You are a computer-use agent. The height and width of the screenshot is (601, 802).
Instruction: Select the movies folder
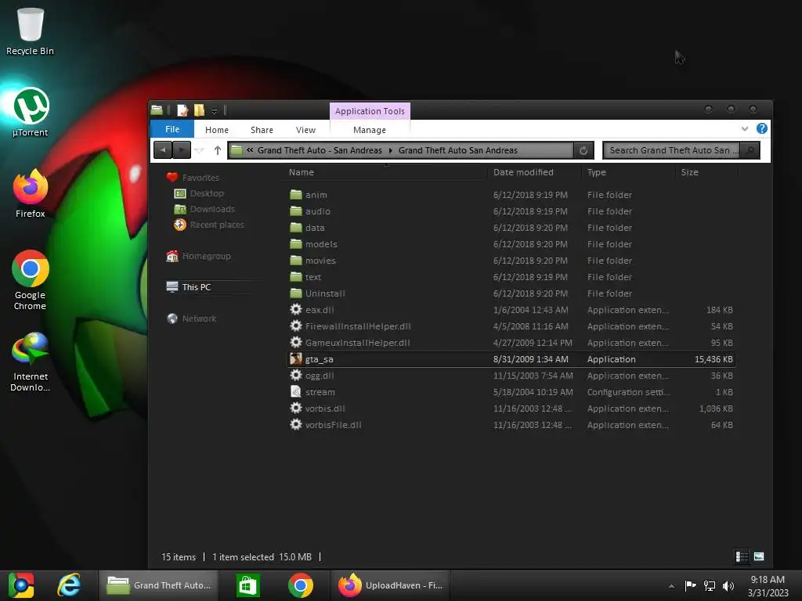tap(511, 261)
